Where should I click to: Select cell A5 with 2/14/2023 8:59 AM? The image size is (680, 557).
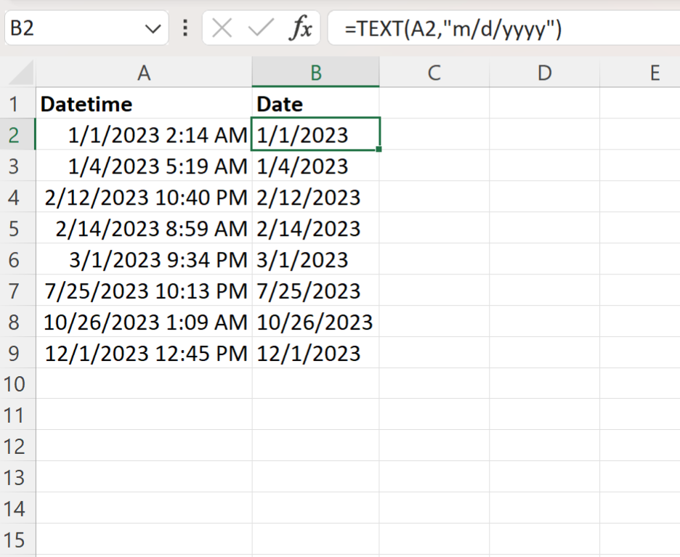pos(144,228)
